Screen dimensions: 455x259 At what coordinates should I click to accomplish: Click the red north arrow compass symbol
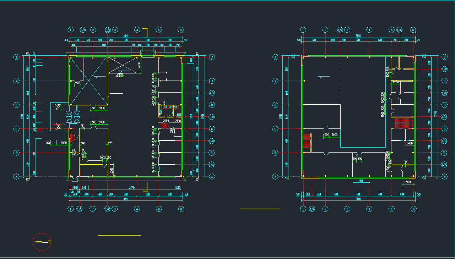point(42,242)
